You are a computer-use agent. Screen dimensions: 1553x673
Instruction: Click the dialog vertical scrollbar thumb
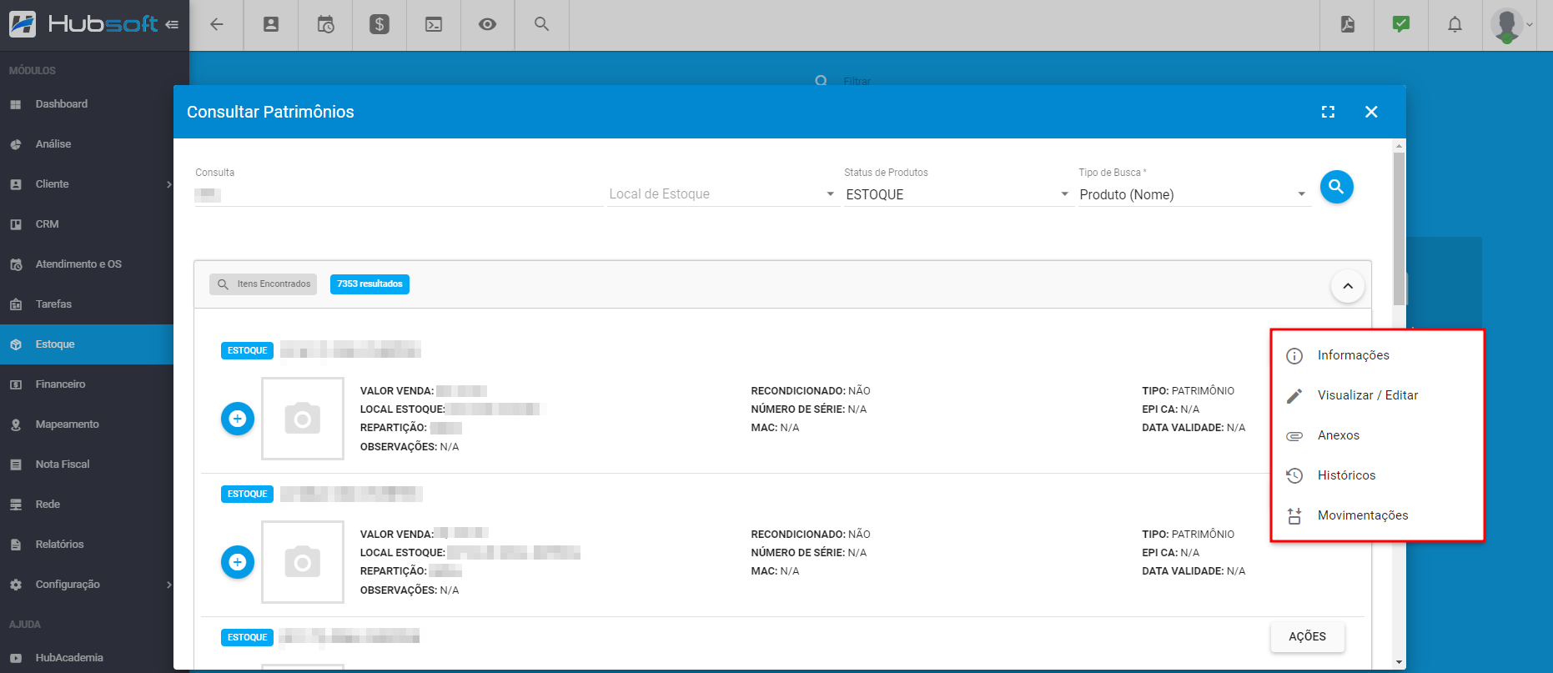point(1399,229)
